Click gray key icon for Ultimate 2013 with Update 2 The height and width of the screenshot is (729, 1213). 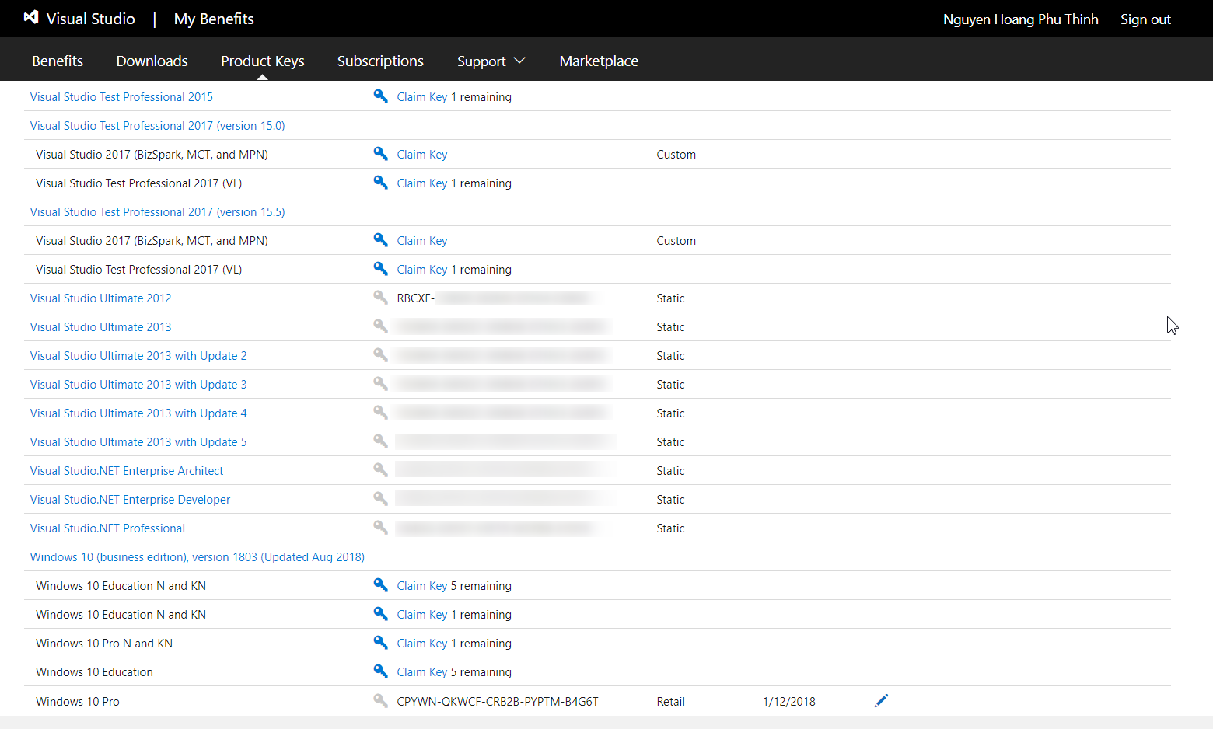(380, 355)
